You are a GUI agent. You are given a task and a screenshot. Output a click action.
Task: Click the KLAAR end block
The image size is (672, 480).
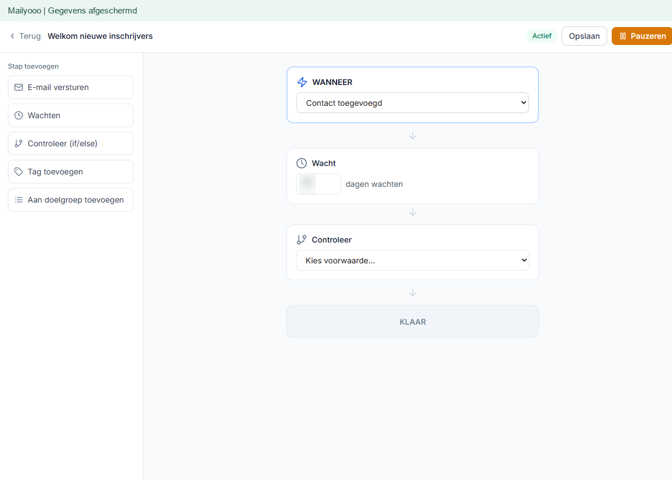[412, 321]
